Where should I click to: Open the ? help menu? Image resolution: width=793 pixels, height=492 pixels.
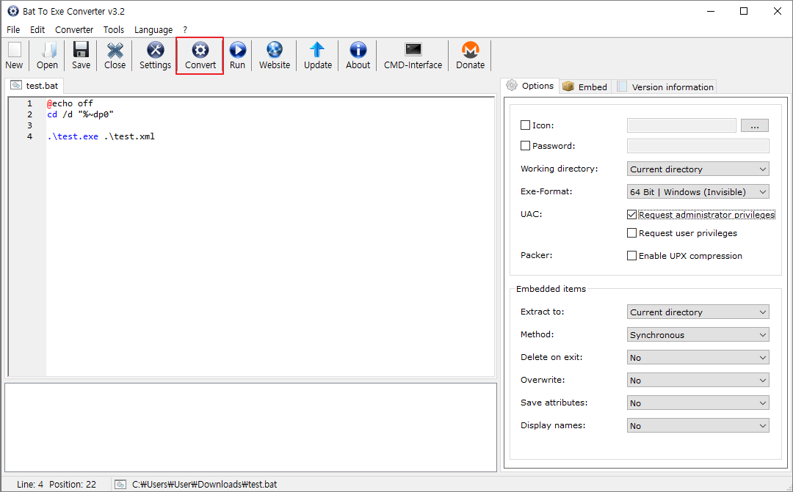[185, 30]
